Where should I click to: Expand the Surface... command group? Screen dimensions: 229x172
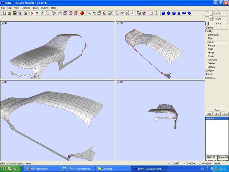point(210,71)
